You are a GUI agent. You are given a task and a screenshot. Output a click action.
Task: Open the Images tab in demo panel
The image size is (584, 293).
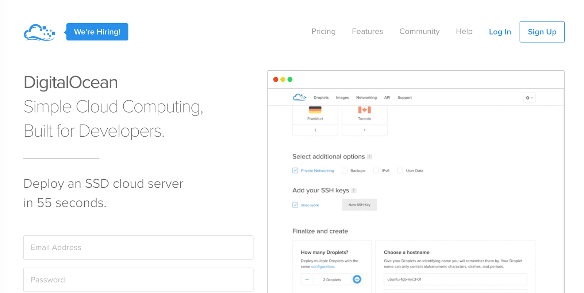tap(342, 98)
